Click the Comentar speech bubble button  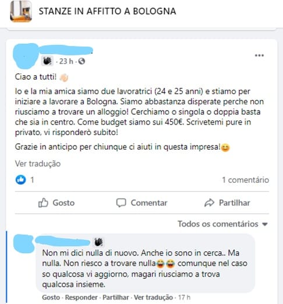tap(141, 203)
